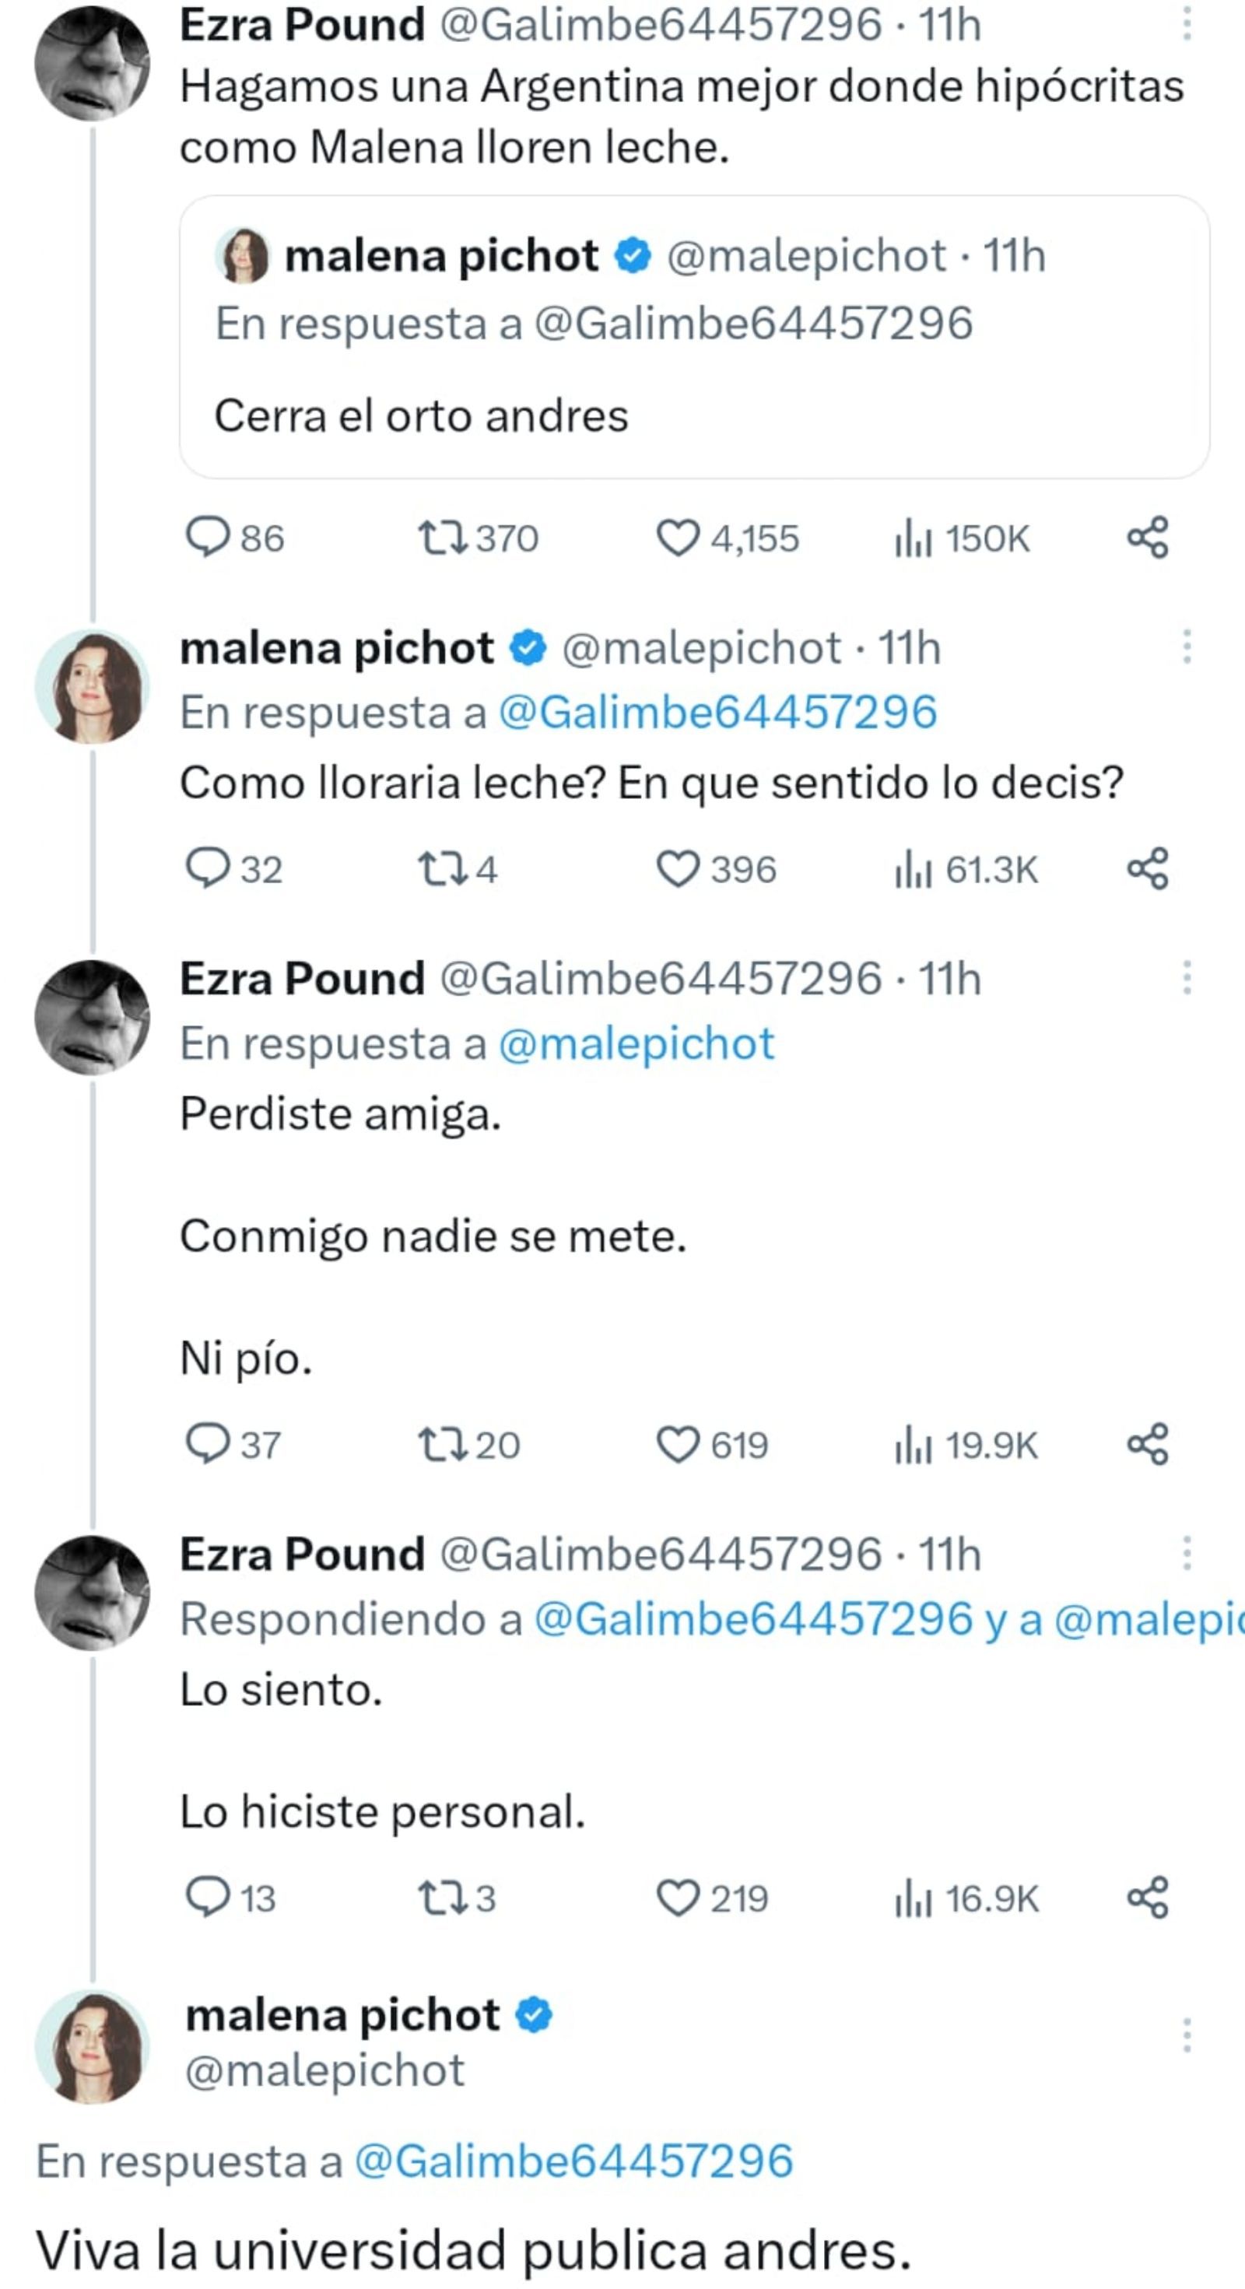1245x2289 pixels.
Task: Open more options on the first Ezra Pound tweet
Action: pyautogui.click(x=1187, y=25)
